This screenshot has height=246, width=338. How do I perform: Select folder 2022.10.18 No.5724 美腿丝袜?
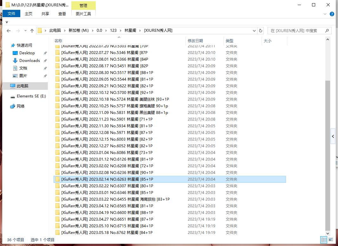[x=170, y=99]
